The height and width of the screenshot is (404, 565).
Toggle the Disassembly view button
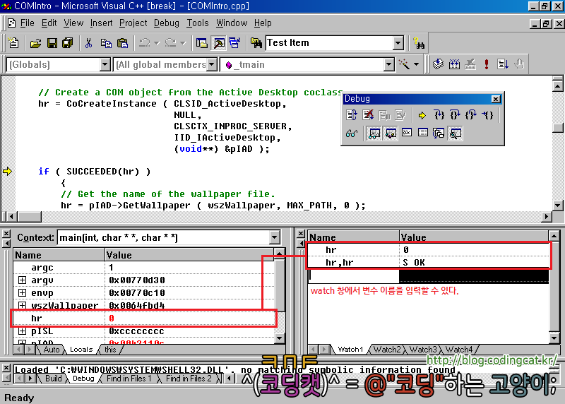tap(456, 133)
